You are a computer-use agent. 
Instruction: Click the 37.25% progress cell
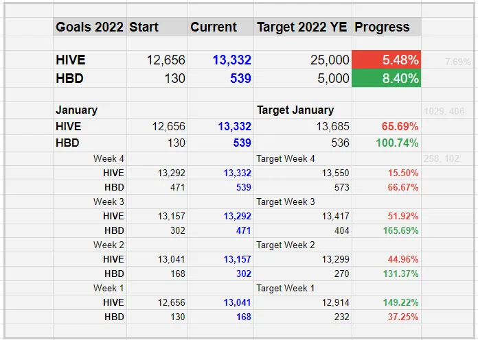point(387,317)
